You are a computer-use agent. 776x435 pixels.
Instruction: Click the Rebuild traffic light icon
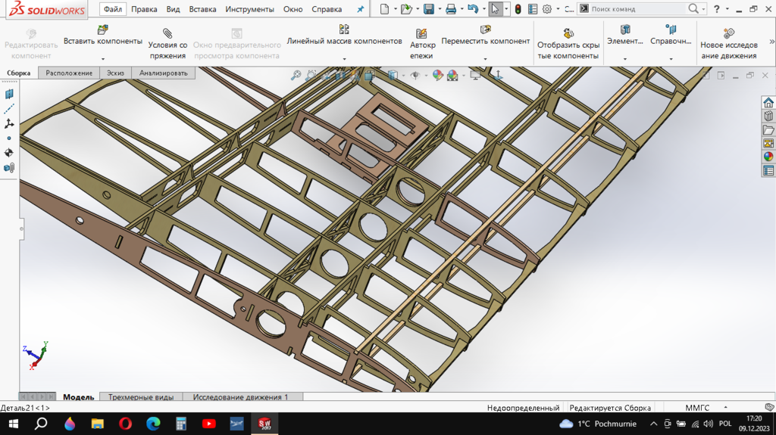(x=518, y=9)
